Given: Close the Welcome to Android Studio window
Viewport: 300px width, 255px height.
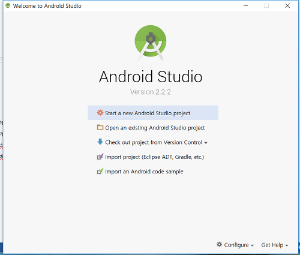Looking at the screenshot, I should click(x=287, y=5).
